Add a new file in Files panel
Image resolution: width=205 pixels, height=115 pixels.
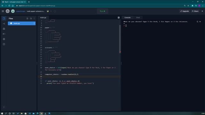point(27,19)
